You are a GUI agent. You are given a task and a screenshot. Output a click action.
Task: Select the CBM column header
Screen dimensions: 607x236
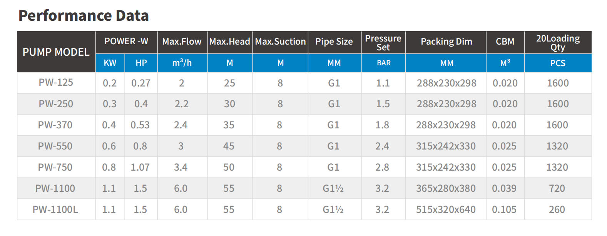click(505, 42)
